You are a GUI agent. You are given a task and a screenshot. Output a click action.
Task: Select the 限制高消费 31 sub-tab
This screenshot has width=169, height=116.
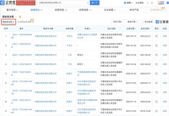(x=8, y=22)
